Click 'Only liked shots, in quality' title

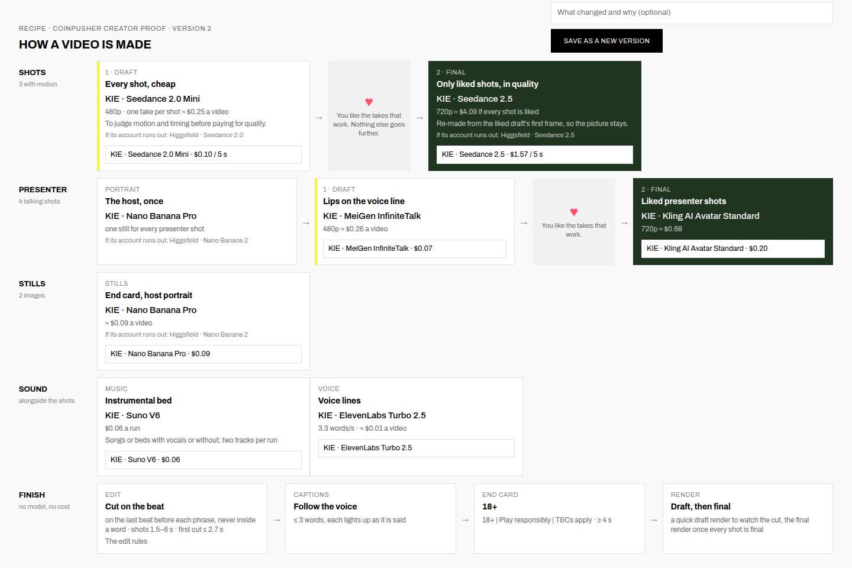(487, 84)
